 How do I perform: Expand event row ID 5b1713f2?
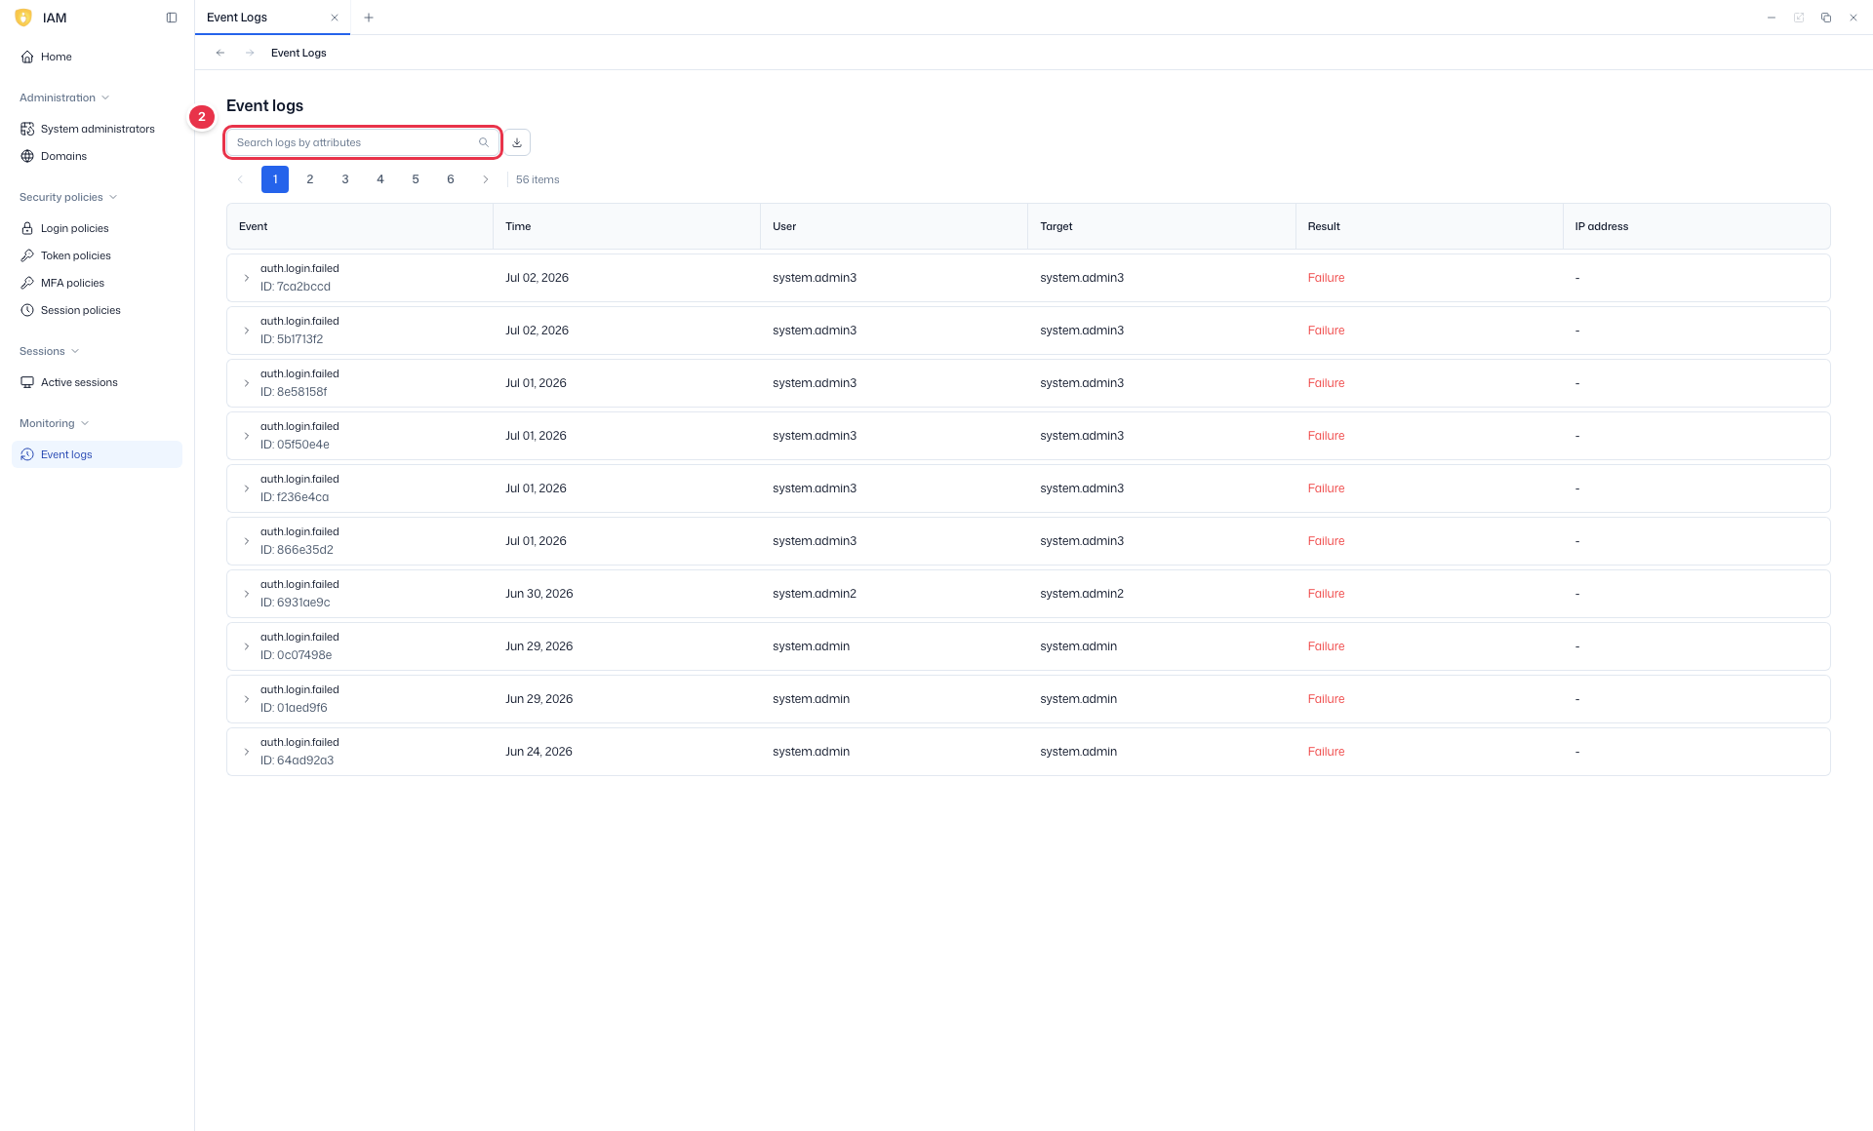(x=247, y=331)
